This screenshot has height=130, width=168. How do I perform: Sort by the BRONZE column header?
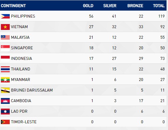click(135, 6)
